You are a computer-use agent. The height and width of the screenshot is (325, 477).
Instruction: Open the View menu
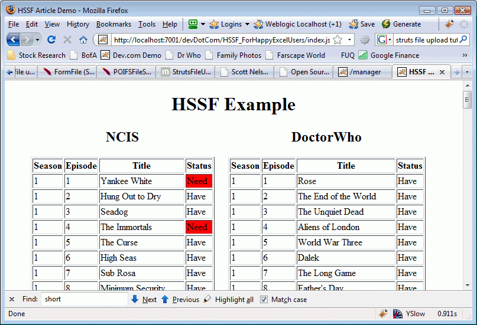pos(52,24)
